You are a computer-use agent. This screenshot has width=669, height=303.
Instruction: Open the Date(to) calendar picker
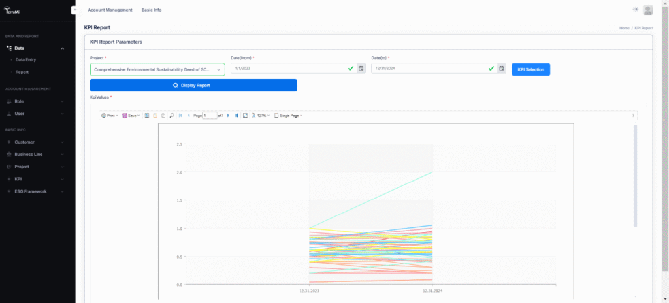501,68
